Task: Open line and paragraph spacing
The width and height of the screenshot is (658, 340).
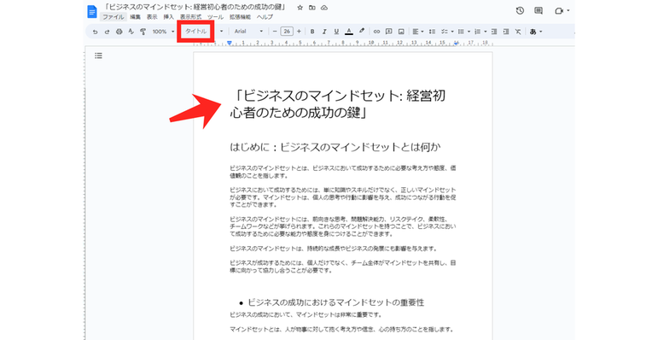Action: point(432,32)
